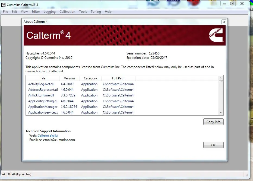The height and width of the screenshot is (181, 253).
Task: Open the Editor menu
Action: pyautogui.click(x=36, y=12)
